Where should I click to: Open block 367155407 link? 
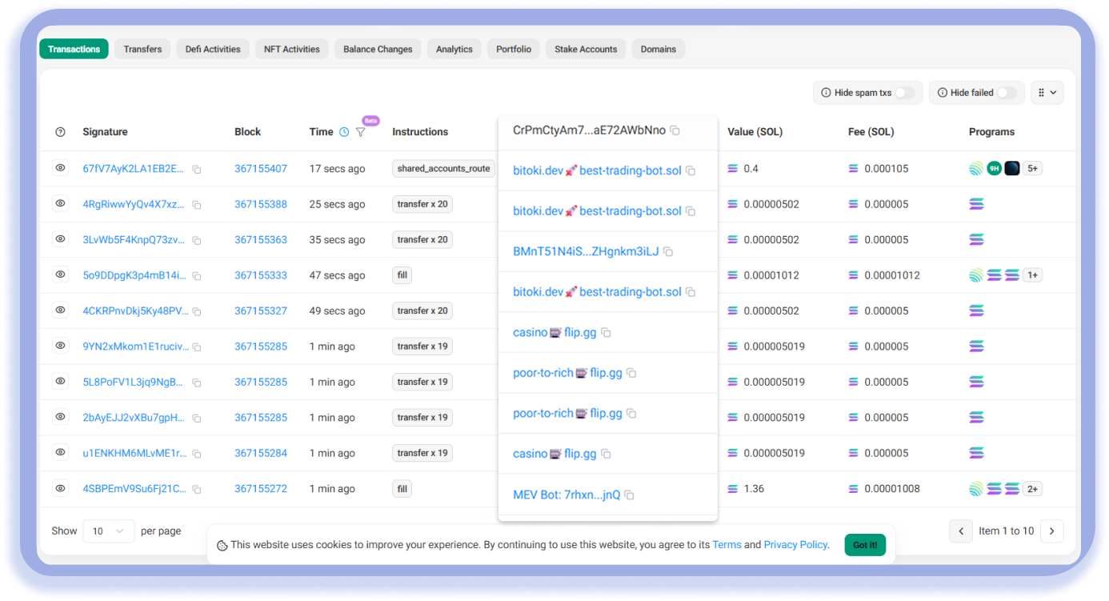[x=260, y=169]
